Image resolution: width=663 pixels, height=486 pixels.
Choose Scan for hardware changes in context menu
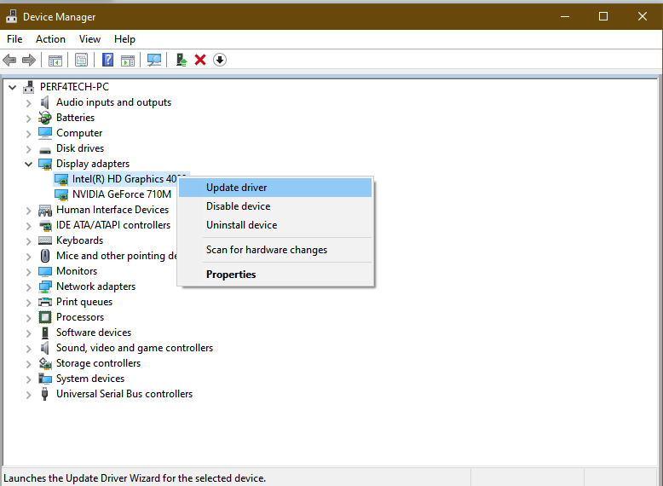(x=275, y=250)
